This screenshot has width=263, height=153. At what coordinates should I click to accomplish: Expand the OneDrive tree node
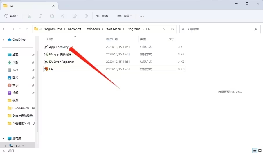(x=3, y=40)
